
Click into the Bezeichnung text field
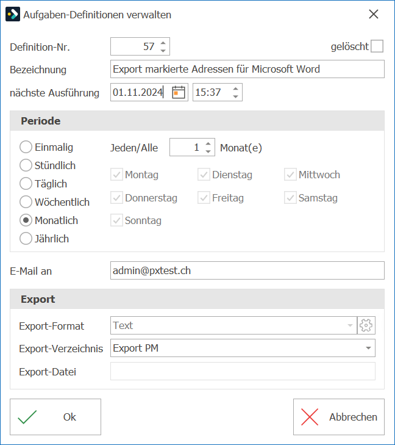[x=247, y=69]
